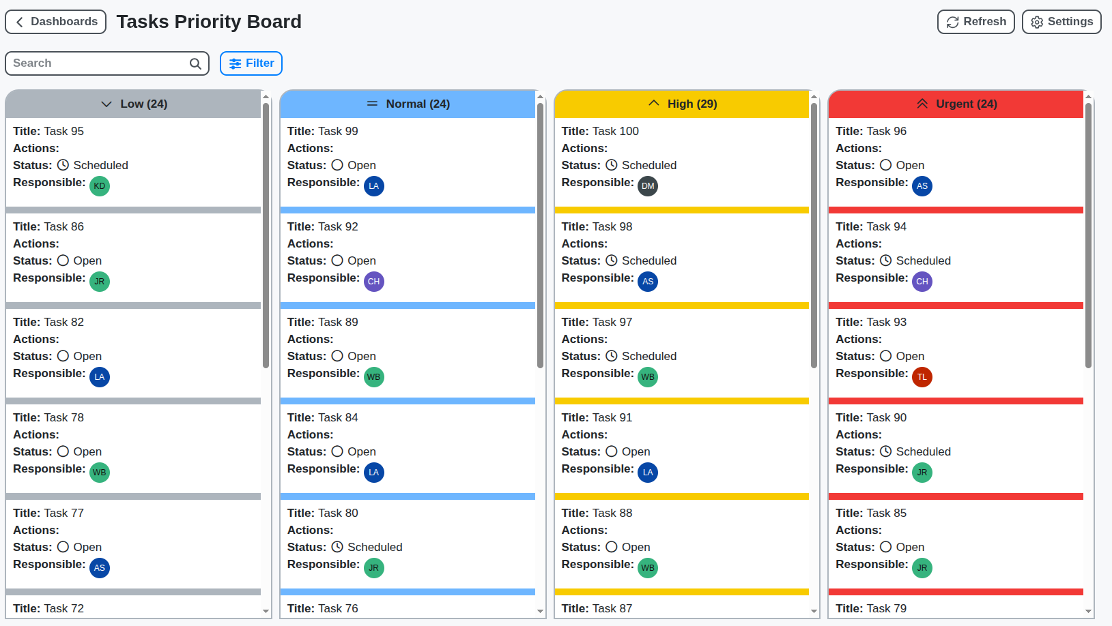This screenshot has height=626, width=1112.
Task: Open the Dashboards page
Action: (55, 22)
